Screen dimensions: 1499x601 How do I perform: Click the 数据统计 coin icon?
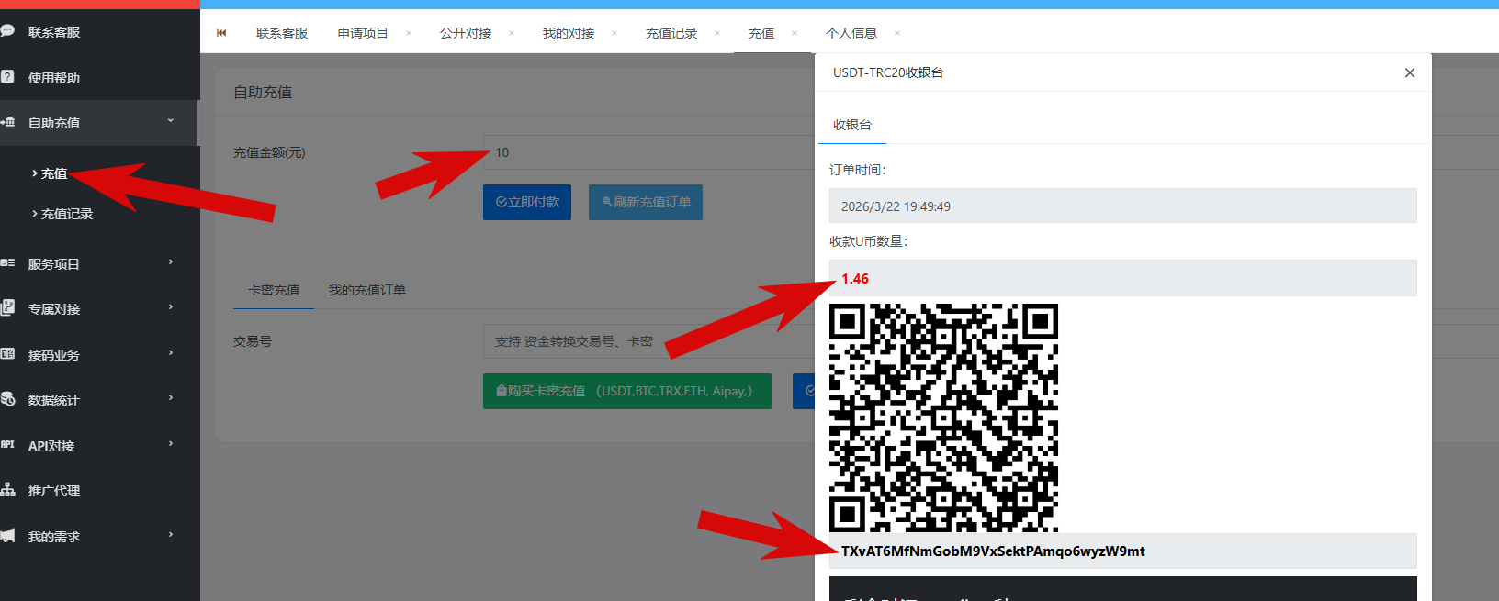coord(7,399)
